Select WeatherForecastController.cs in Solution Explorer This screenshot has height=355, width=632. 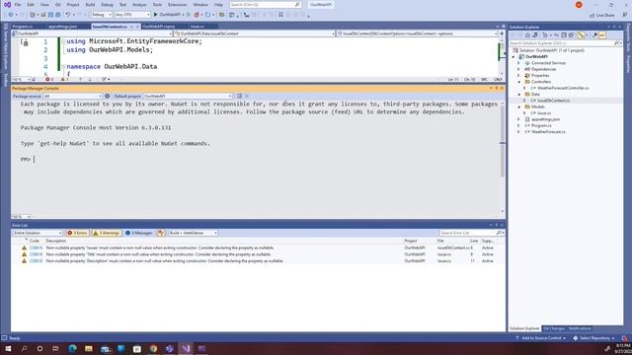point(563,88)
